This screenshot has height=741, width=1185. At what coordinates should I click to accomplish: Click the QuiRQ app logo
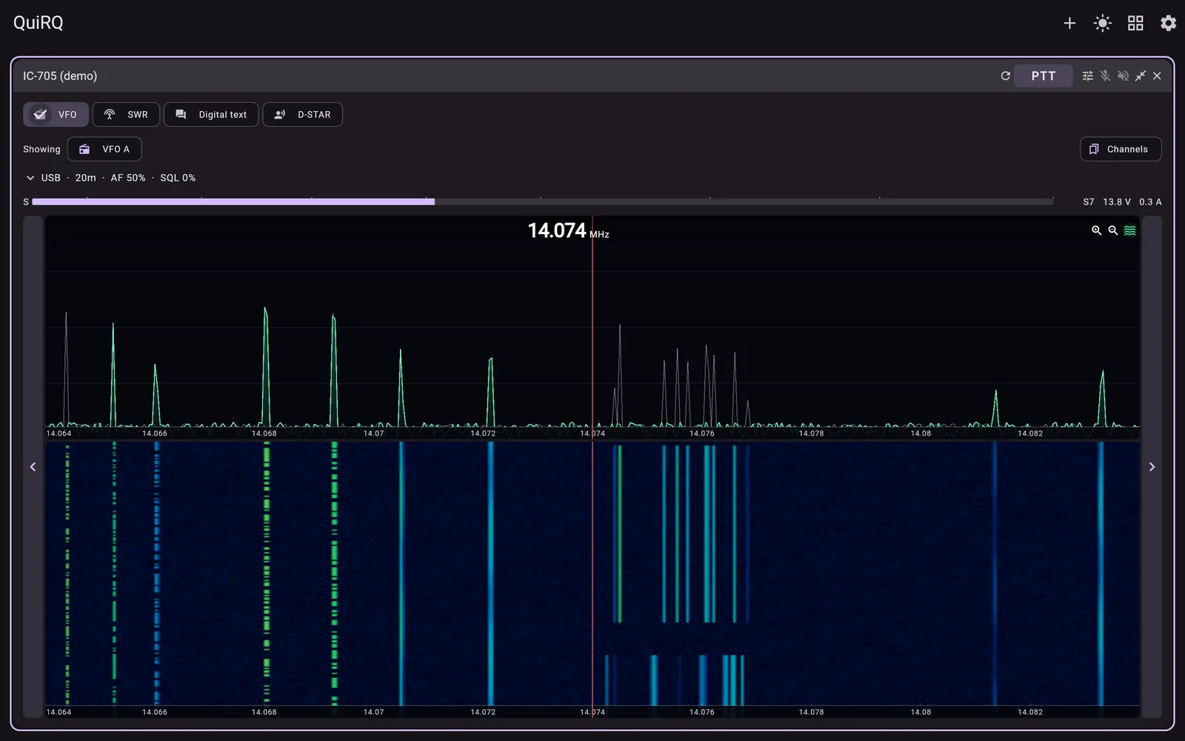(39, 23)
